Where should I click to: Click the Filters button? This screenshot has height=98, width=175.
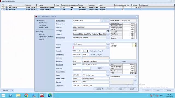pos(5,91)
